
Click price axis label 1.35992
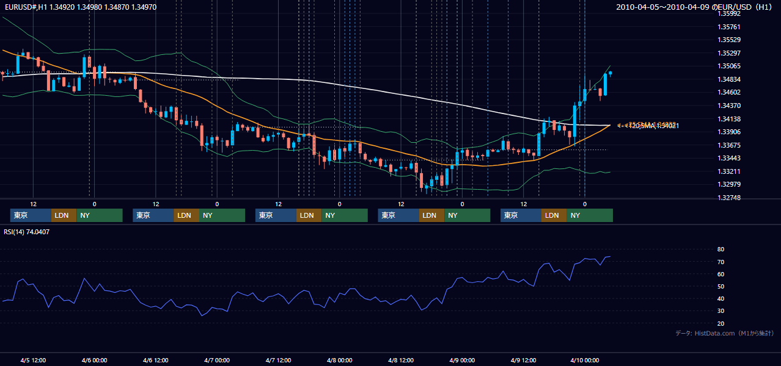730,13
